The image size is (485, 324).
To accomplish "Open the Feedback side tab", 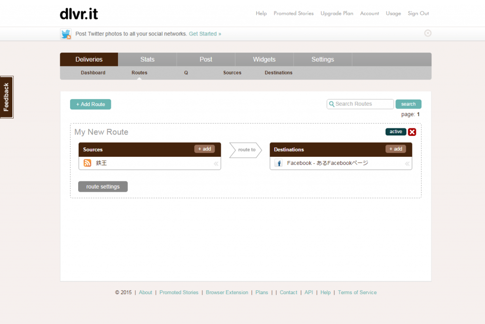I will pyautogui.click(x=7, y=97).
